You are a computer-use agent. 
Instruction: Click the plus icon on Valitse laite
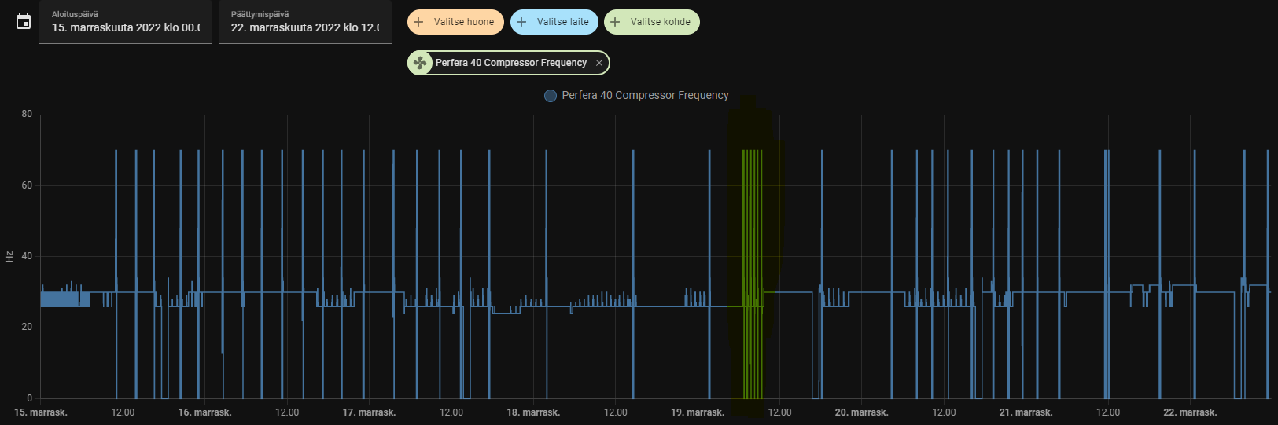coord(521,22)
